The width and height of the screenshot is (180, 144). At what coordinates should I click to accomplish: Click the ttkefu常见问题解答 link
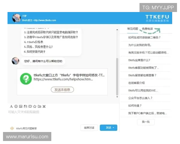[26, 128]
